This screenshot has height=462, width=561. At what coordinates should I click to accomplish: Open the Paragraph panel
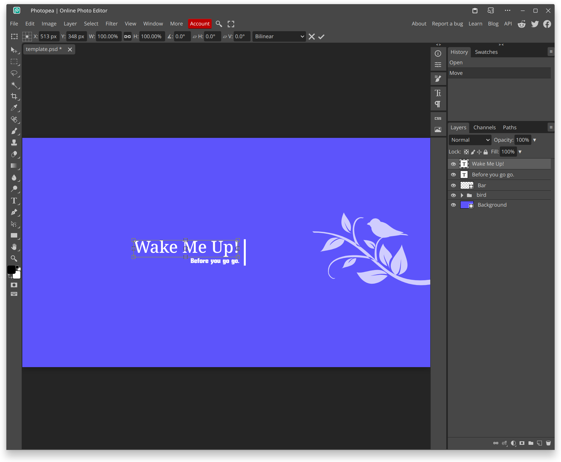tap(438, 104)
